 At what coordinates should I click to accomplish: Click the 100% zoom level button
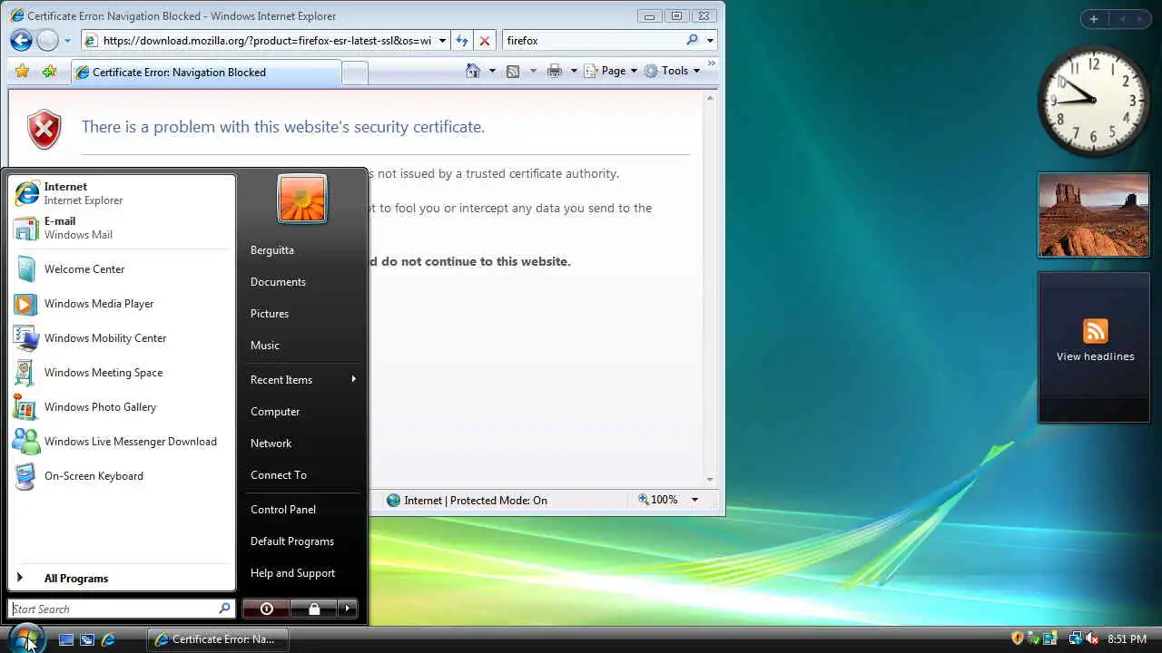pyautogui.click(x=658, y=500)
